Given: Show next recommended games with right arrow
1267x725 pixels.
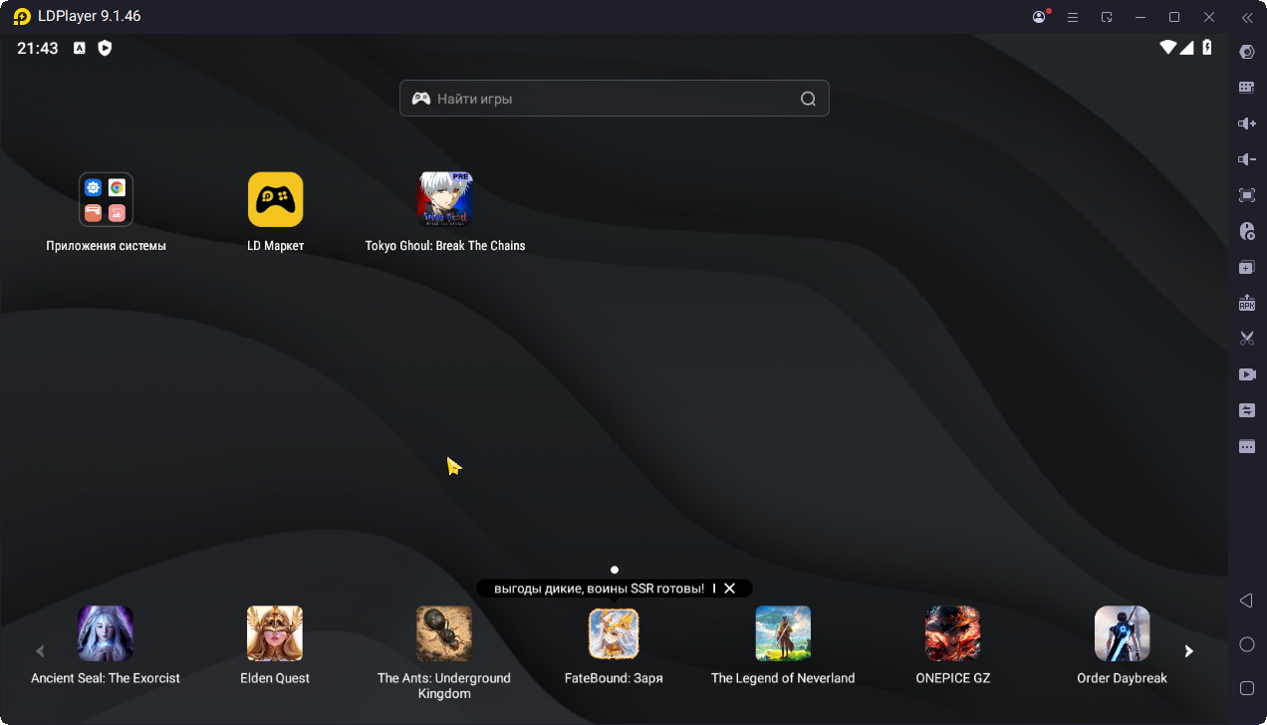Looking at the screenshot, I should 1188,651.
